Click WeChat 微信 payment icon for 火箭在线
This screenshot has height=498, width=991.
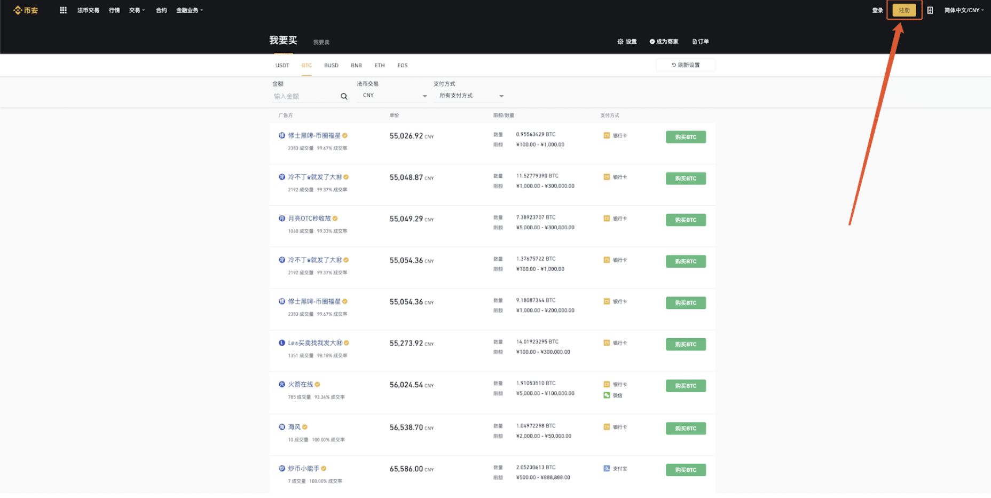point(607,395)
